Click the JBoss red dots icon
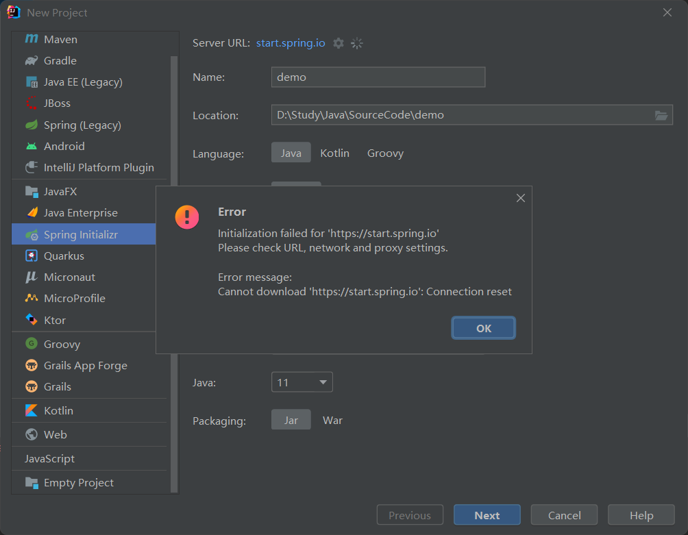Screen dimensions: 688x535 [x=32, y=103]
